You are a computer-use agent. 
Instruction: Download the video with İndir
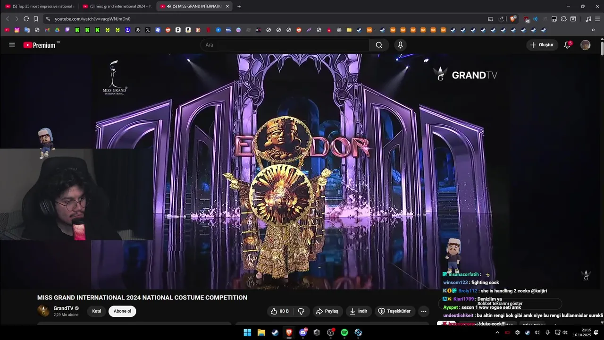[x=358, y=311]
